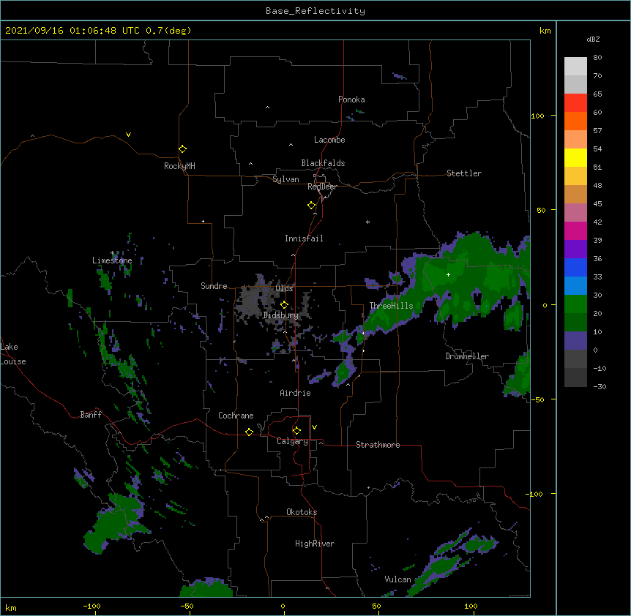Click the yellow diamond between Olds and Didsbury
Screen dimensions: 631x616
(284, 304)
